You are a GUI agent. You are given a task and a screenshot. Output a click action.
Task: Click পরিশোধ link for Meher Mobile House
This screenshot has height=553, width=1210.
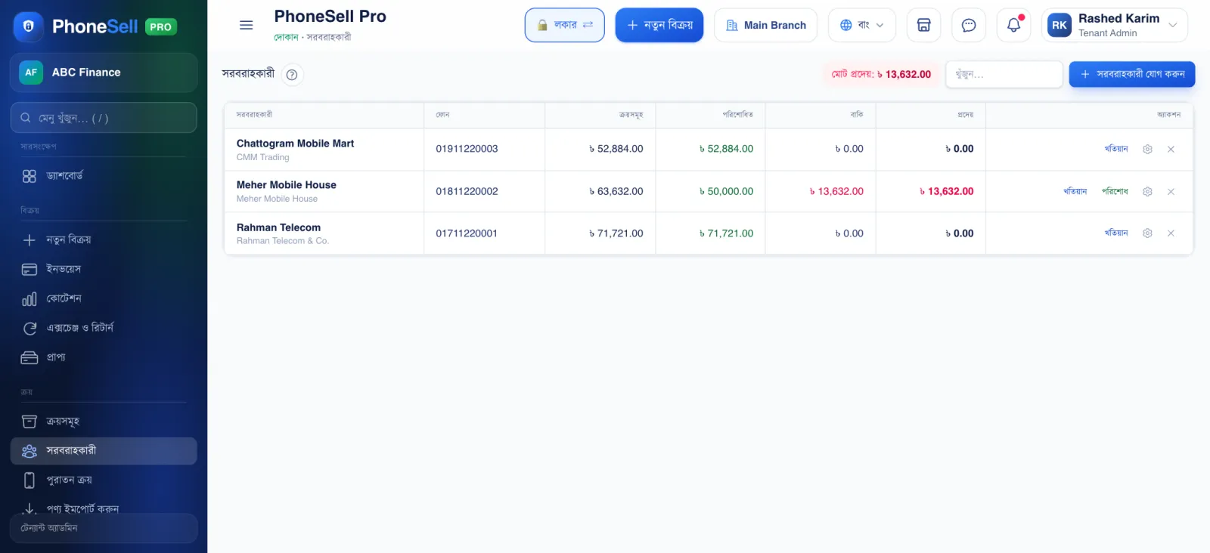point(1115,191)
